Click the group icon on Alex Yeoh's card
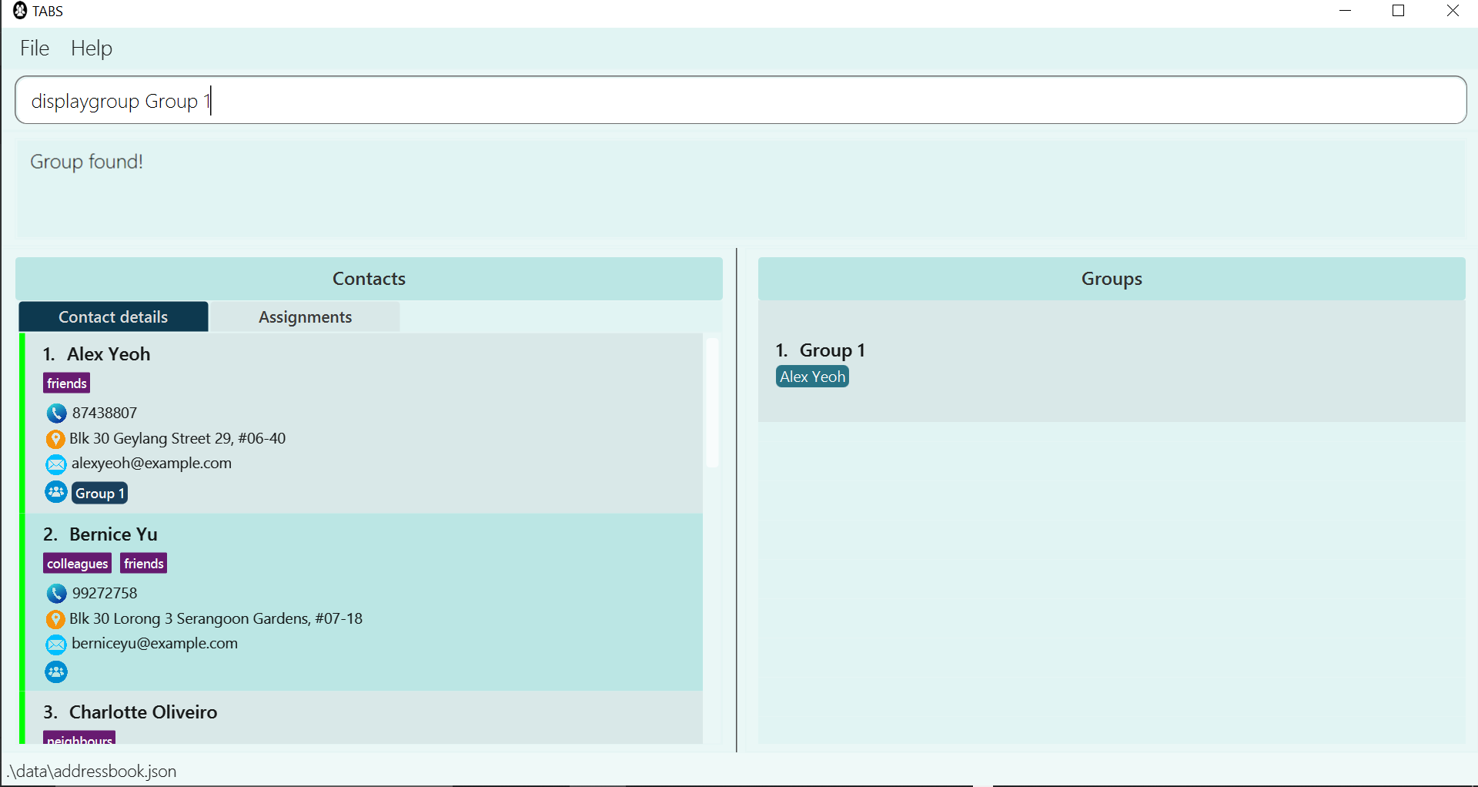The height and width of the screenshot is (787, 1478). coord(55,492)
